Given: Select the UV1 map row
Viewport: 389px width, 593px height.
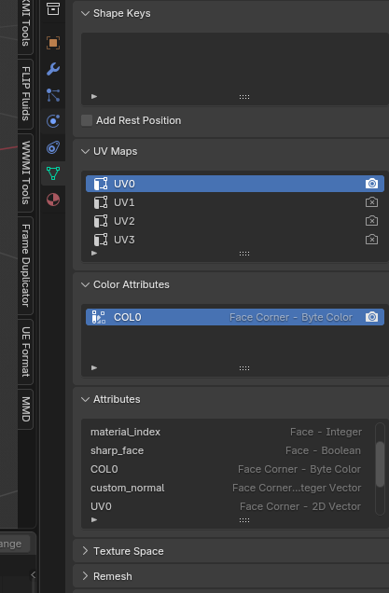Looking at the screenshot, I should [235, 202].
